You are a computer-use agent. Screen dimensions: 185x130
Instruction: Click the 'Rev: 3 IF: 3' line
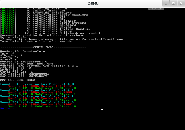click(42, 107)
